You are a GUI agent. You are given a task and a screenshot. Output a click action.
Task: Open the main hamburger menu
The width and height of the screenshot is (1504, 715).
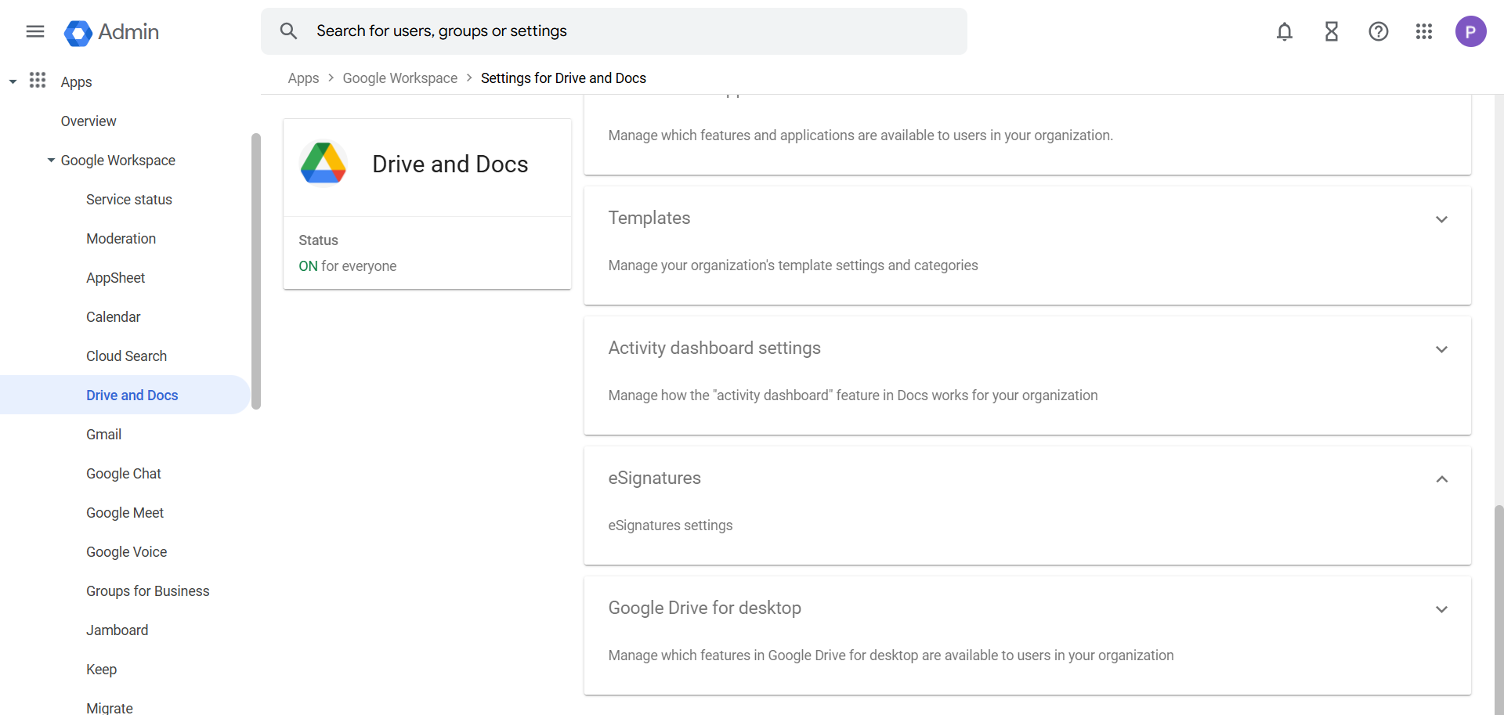click(35, 31)
